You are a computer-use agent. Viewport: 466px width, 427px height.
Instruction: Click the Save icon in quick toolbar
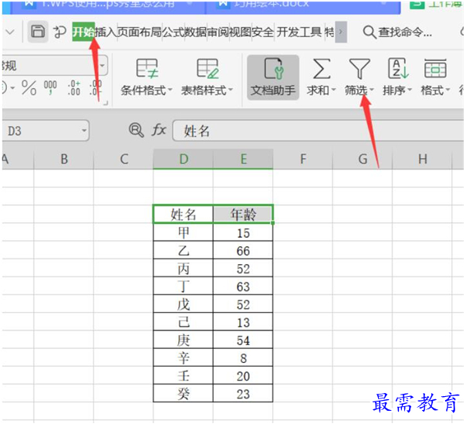tap(38, 31)
